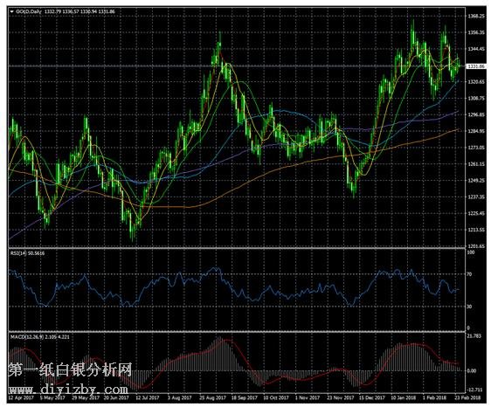Open the GOLD,Daily chart dropdown triangle

tap(12, 11)
